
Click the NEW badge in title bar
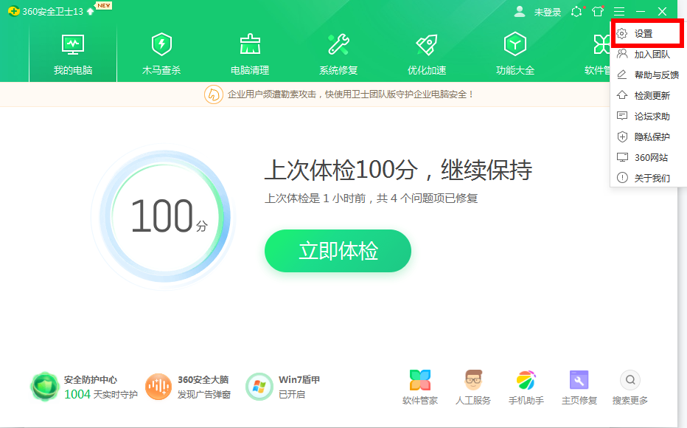[x=104, y=6]
